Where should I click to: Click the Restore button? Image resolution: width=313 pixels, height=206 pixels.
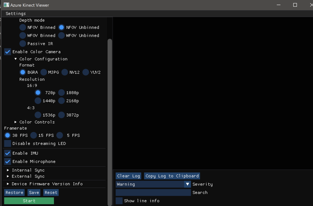pos(14,192)
